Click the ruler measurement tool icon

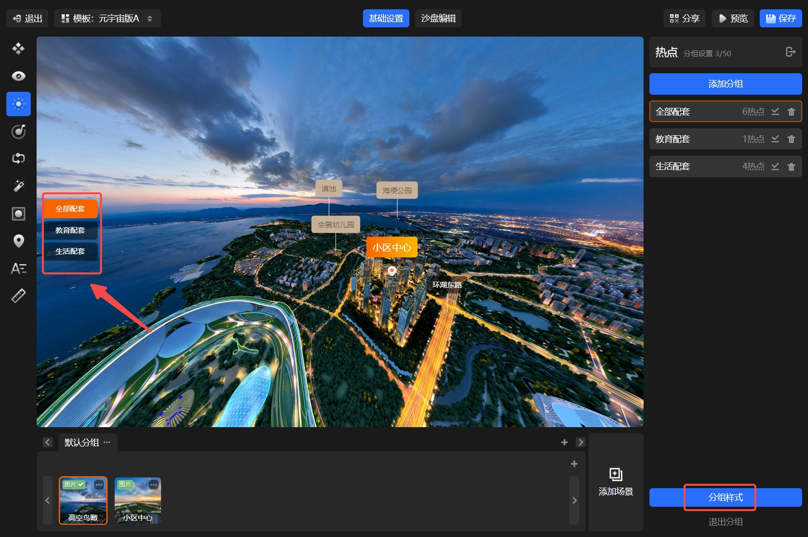[x=19, y=296]
